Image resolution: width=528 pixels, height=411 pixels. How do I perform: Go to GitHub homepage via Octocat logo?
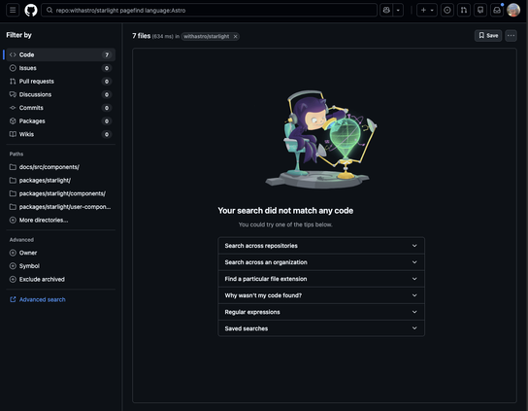[x=31, y=10]
